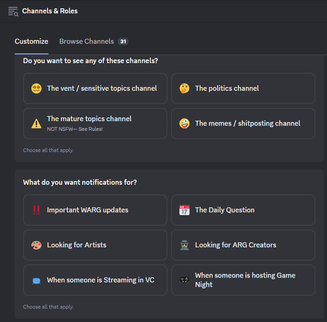Click the red double exclamation icon

coord(36,210)
